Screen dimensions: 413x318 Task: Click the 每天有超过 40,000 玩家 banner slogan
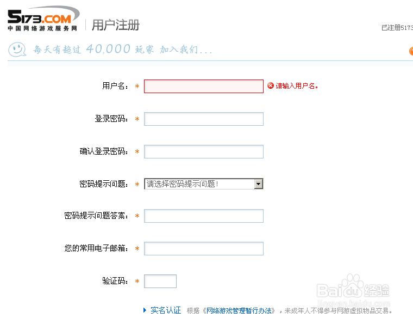(x=122, y=50)
